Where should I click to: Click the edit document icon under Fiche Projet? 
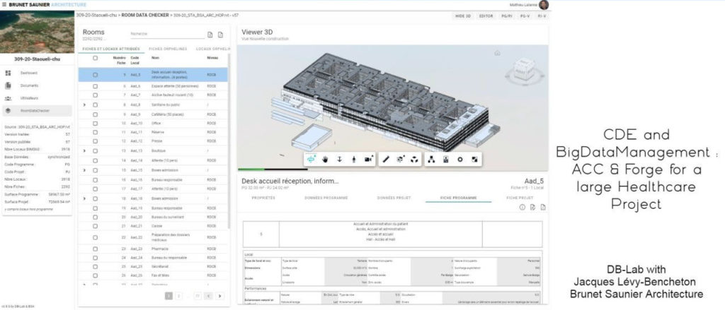pyautogui.click(x=532, y=208)
